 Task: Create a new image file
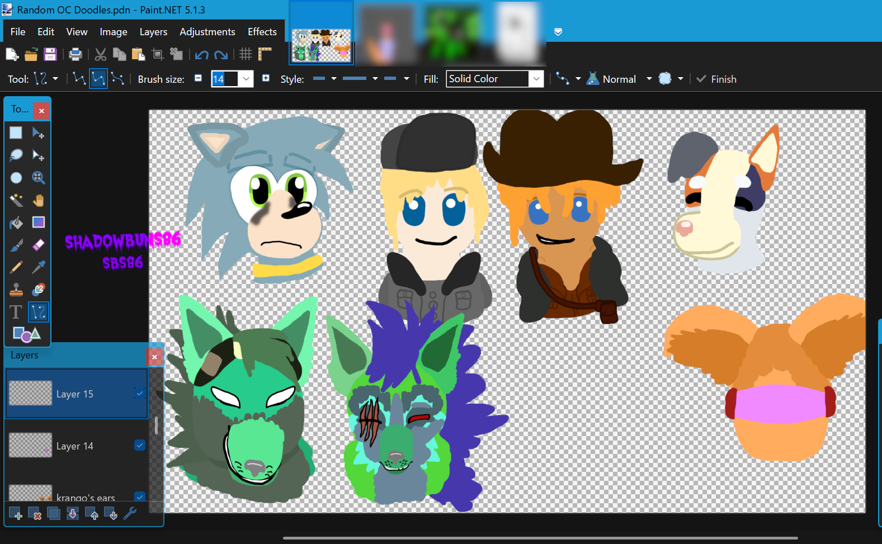pyautogui.click(x=12, y=54)
